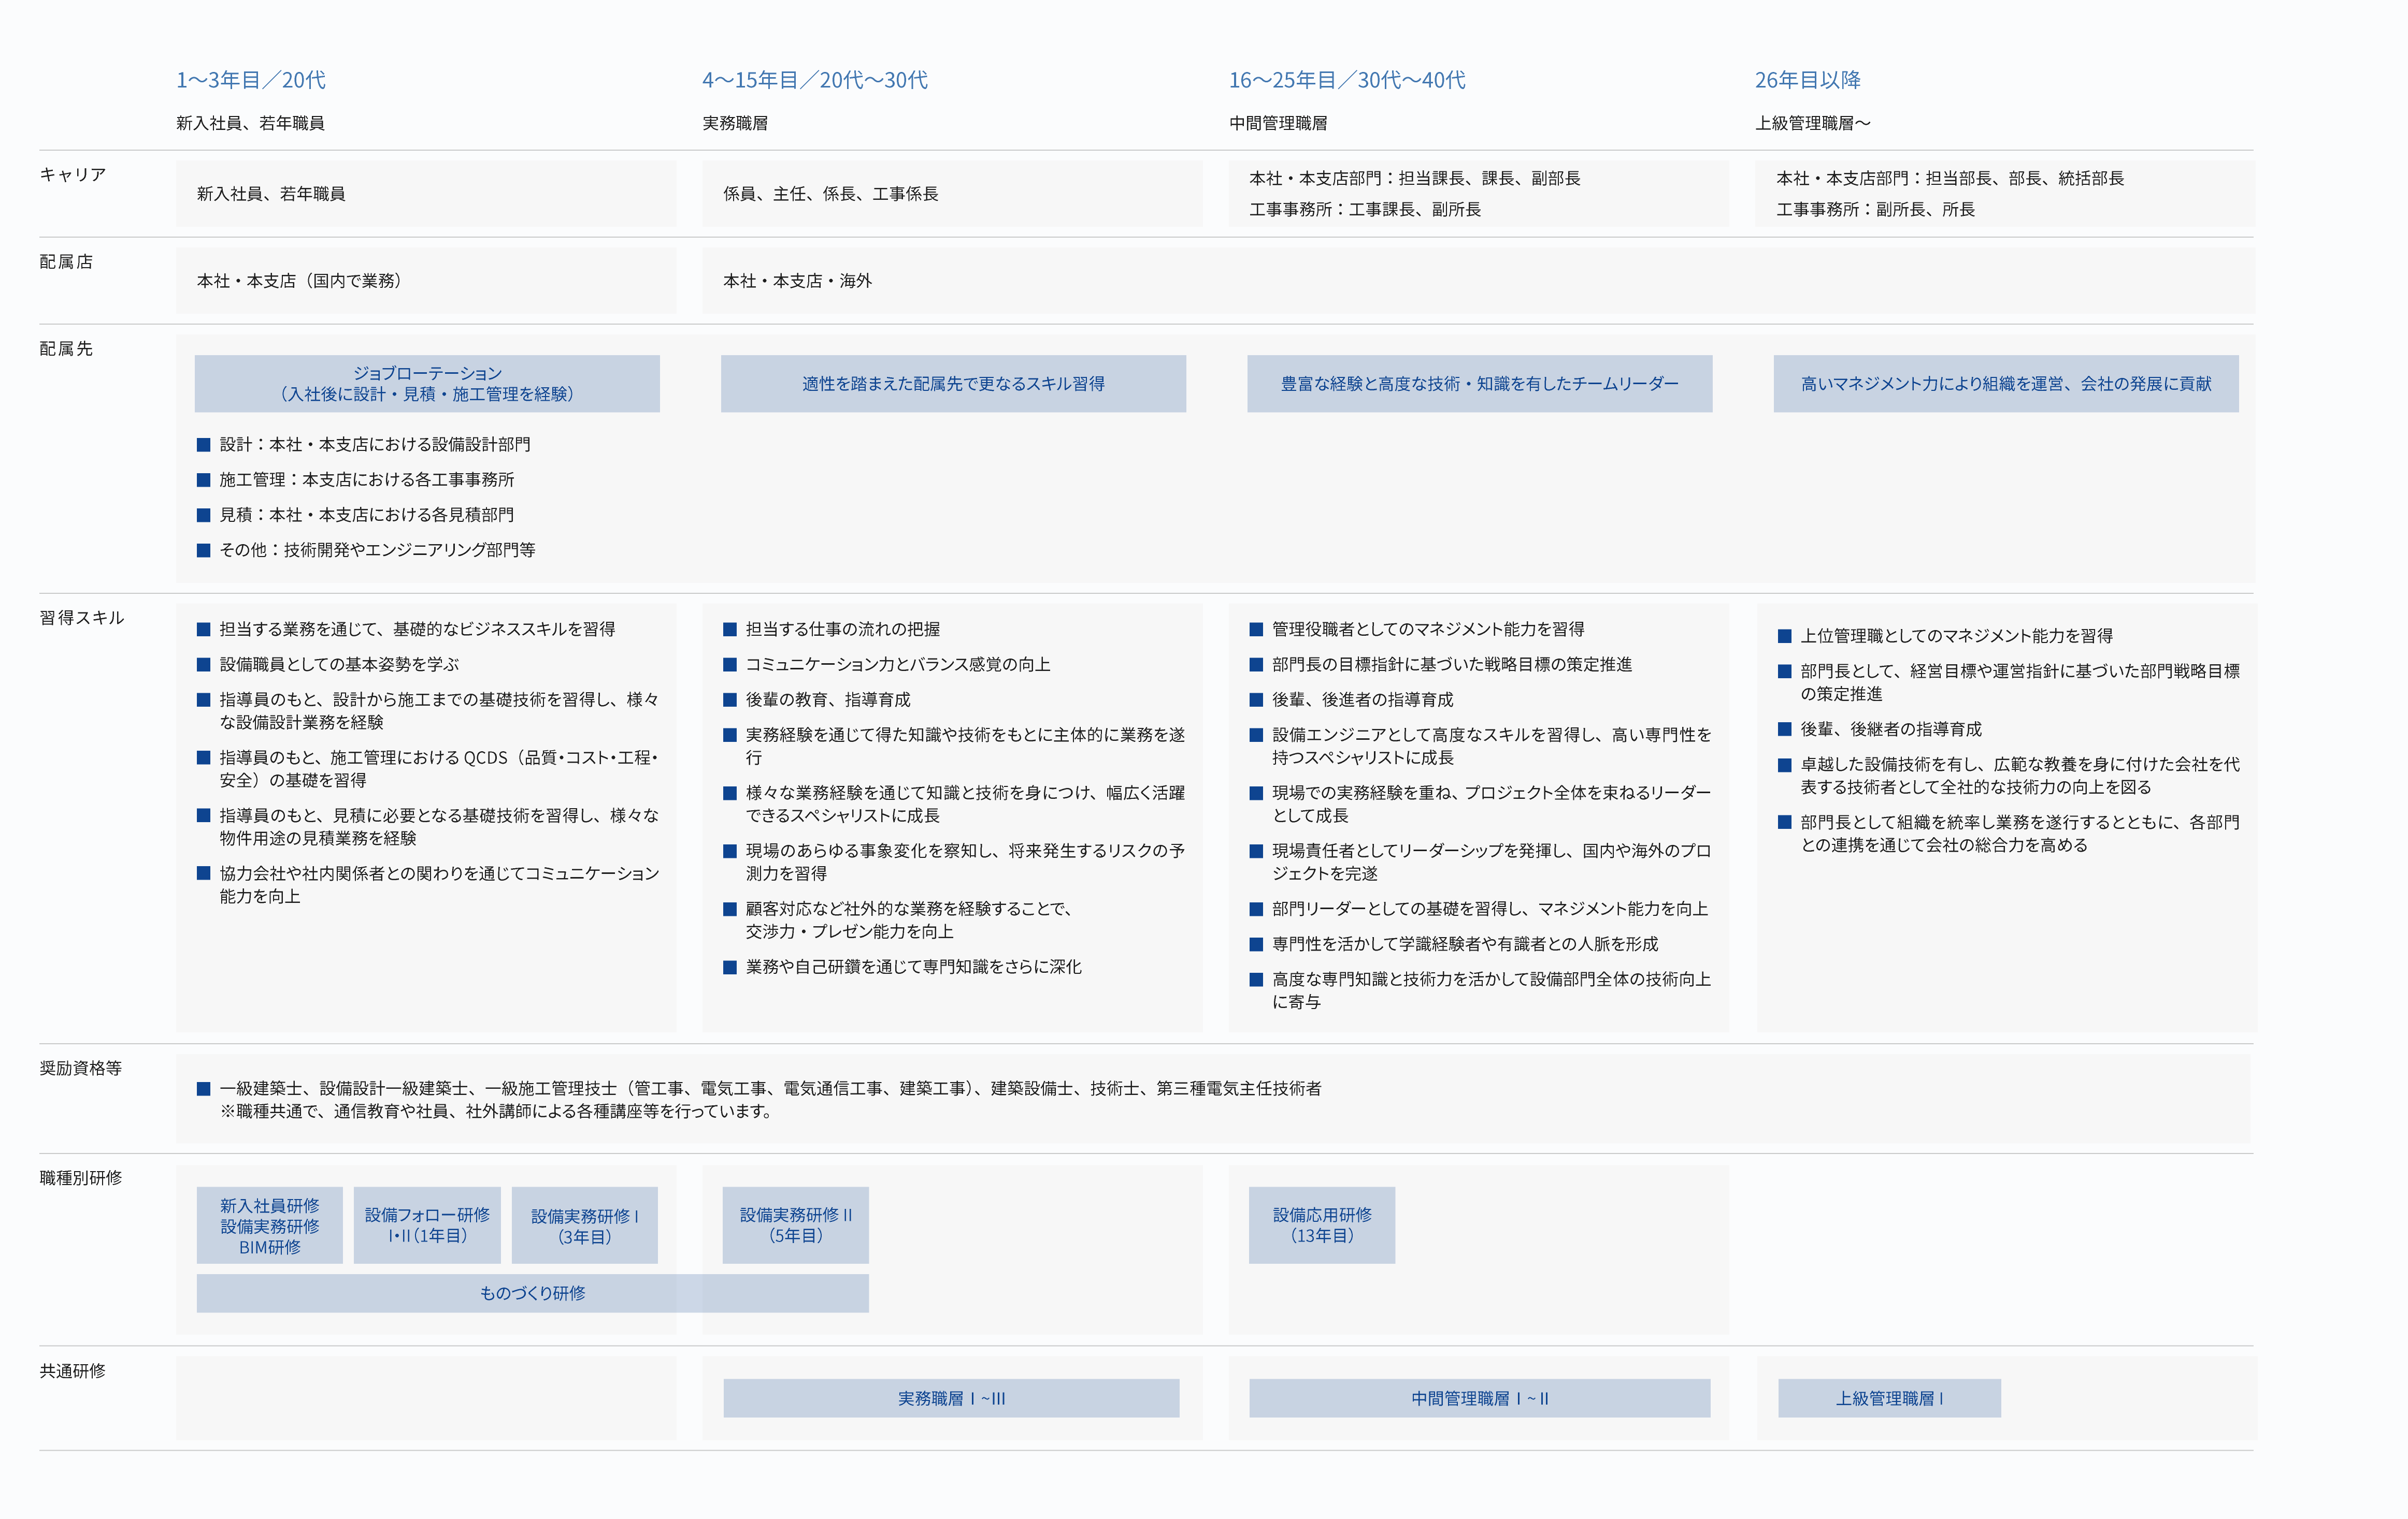Click the 1〜3年目／20代 column heading
Screen dimensions: 2408x1519
tap(251, 80)
